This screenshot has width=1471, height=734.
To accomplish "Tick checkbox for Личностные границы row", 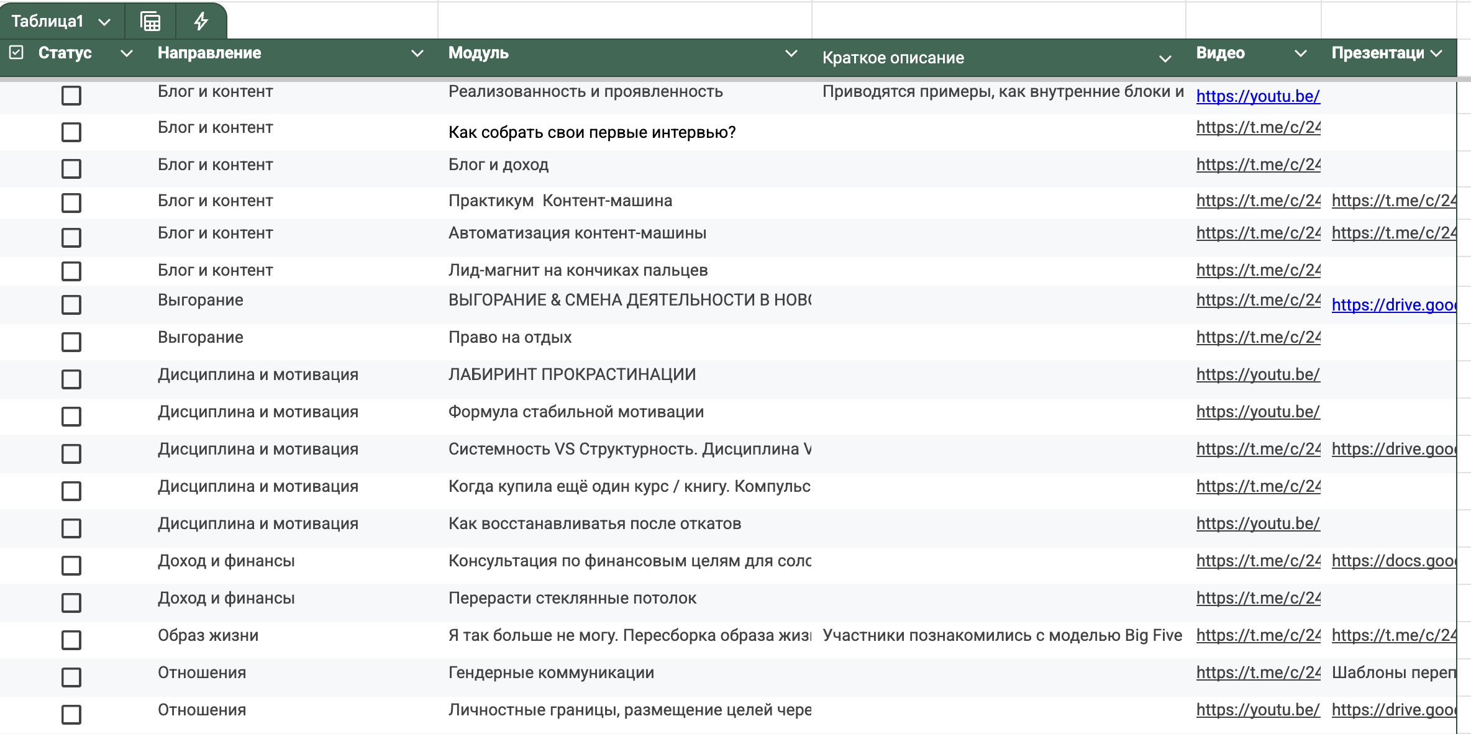I will tap(71, 714).
